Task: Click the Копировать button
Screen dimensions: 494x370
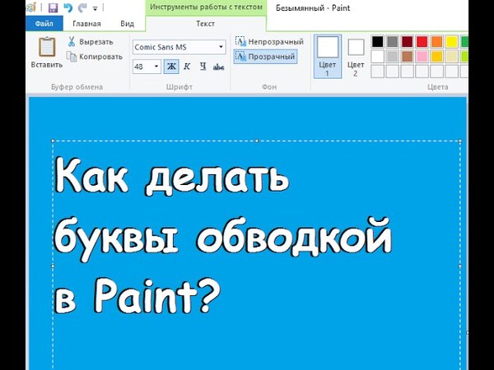Action: pos(95,57)
